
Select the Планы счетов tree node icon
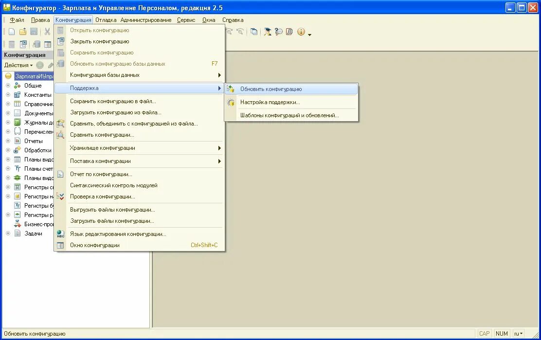(17, 169)
